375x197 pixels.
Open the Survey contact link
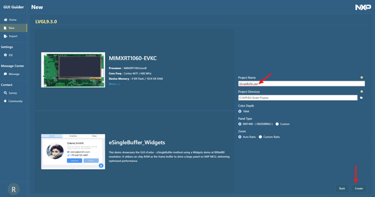point(13,93)
